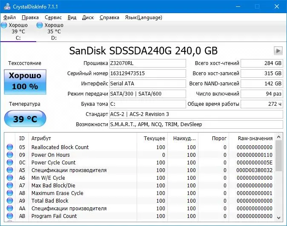Click the Возможности field with S.M.A.R.T., APM
This screenshot has width=287, height=226.
tap(196, 124)
